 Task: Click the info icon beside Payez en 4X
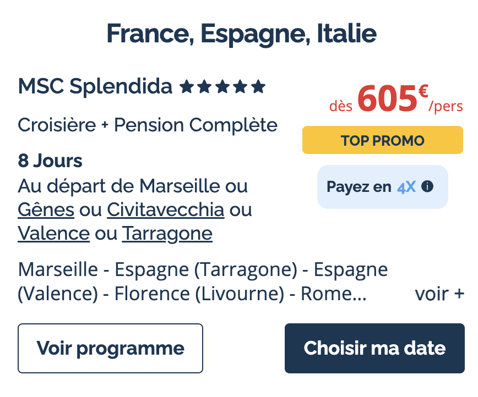427,186
